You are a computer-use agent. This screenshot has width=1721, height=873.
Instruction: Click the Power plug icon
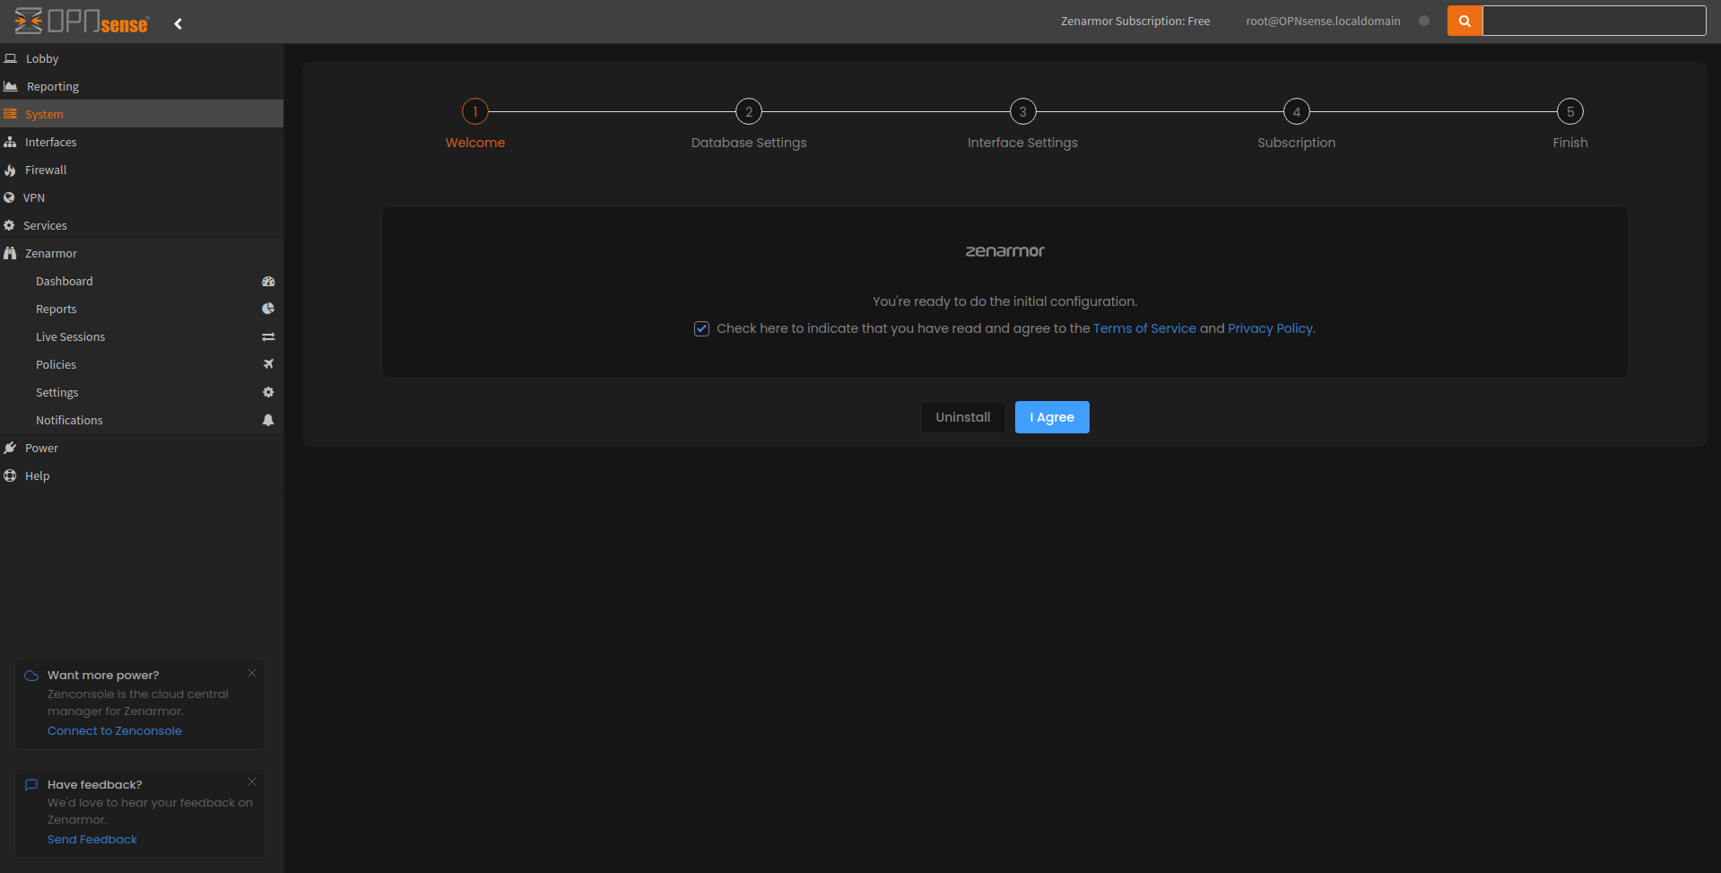(x=10, y=448)
